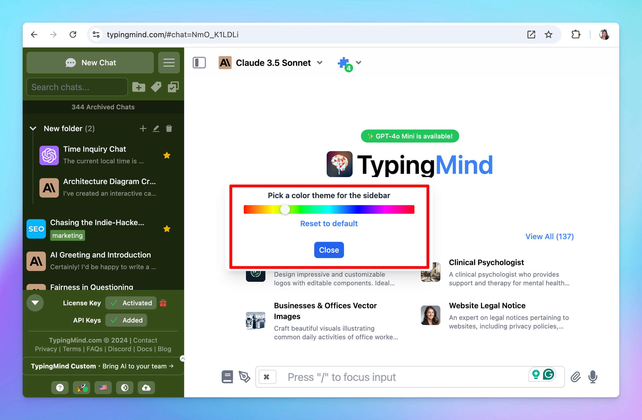Open the help question mark icon
This screenshot has height=420, width=642.
(x=60, y=388)
